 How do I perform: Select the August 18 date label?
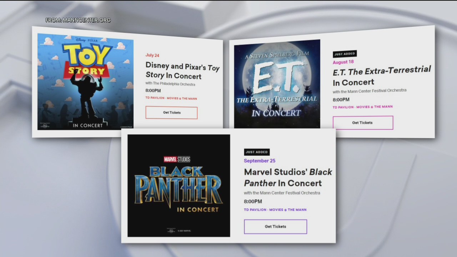click(x=343, y=62)
